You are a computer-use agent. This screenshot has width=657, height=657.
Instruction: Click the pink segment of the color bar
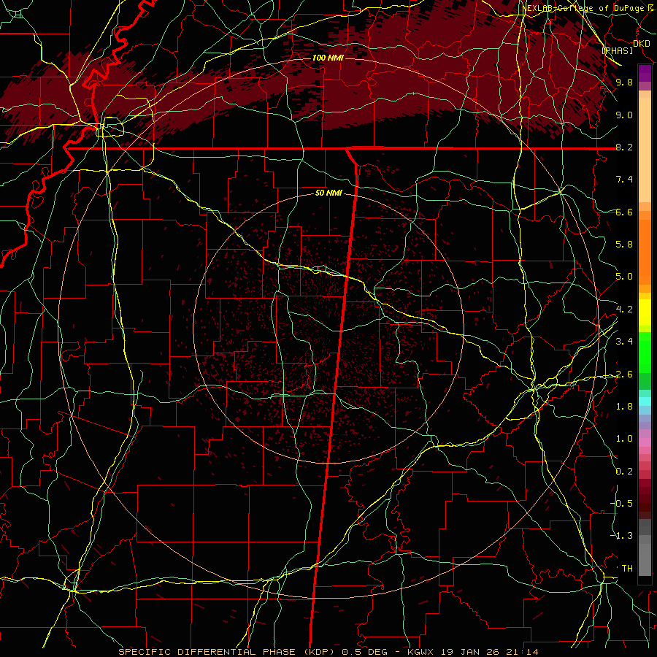[645, 442]
